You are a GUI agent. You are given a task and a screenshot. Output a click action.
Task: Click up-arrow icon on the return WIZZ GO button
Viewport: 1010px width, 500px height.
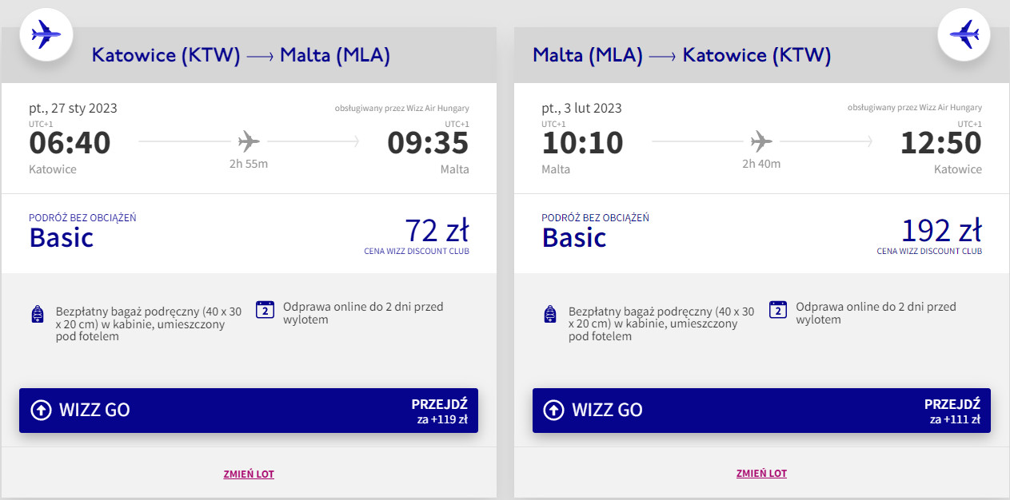click(x=553, y=411)
